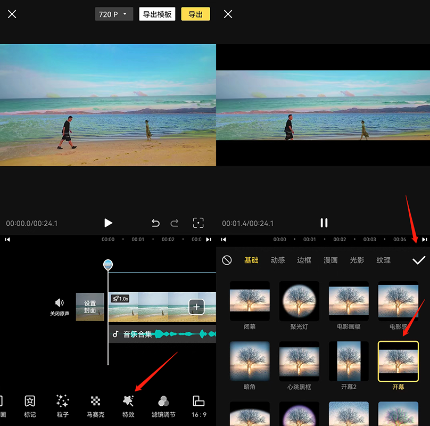Confirm effect with the checkmark
This screenshot has width=430, height=426.
pos(419,260)
